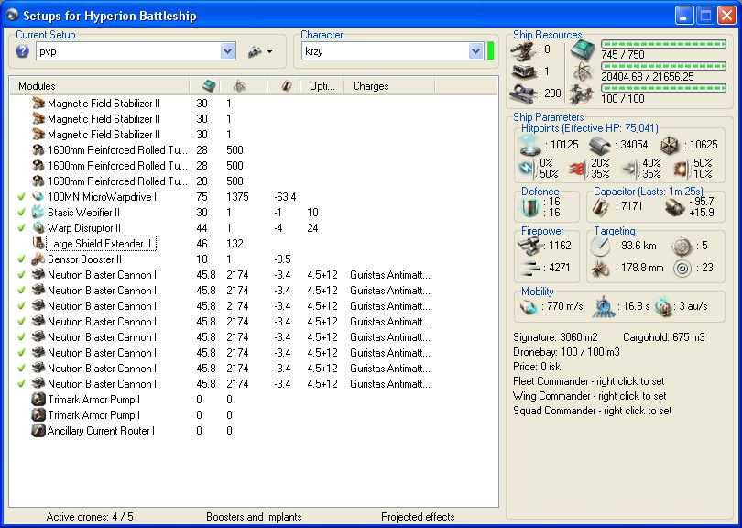The image size is (742, 528).
Task: Click the shield hitpoints icon
Action: [530, 145]
